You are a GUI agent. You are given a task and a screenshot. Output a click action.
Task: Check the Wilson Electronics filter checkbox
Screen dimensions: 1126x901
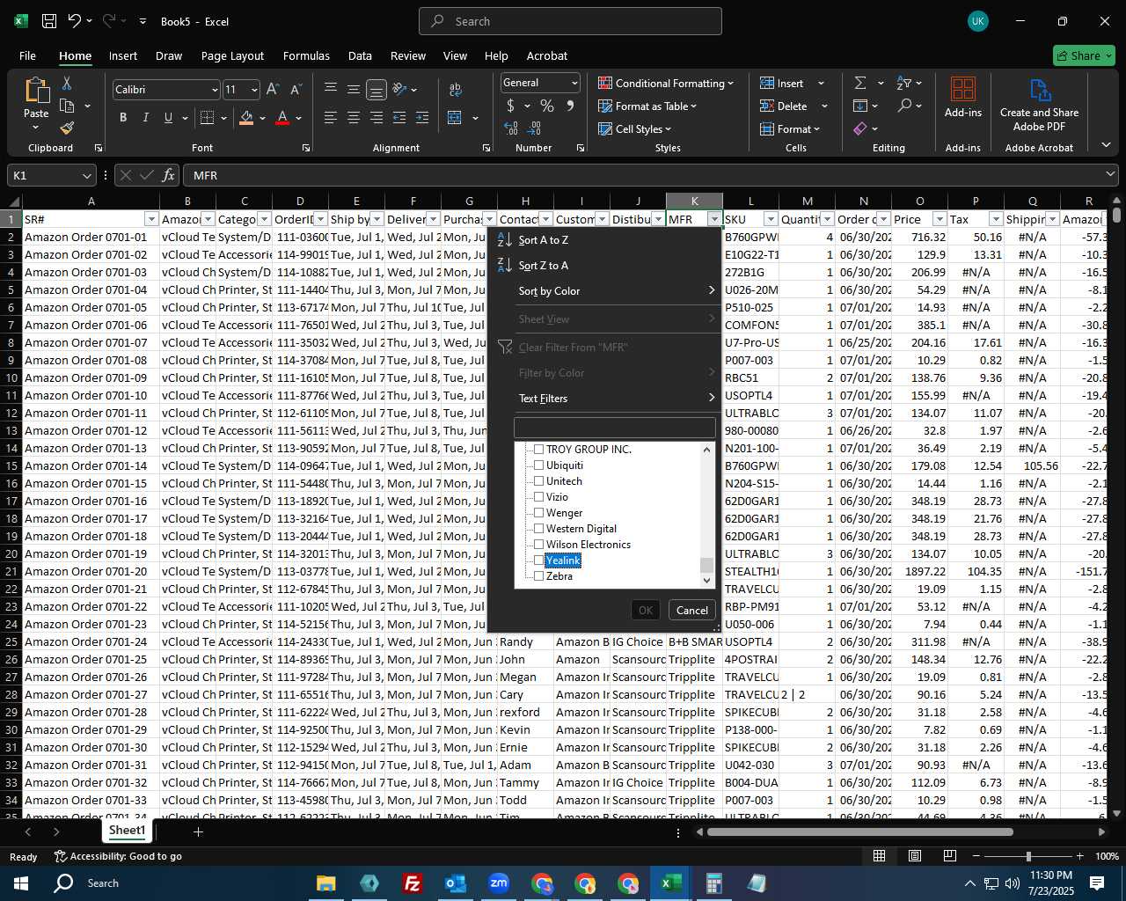pos(539,545)
